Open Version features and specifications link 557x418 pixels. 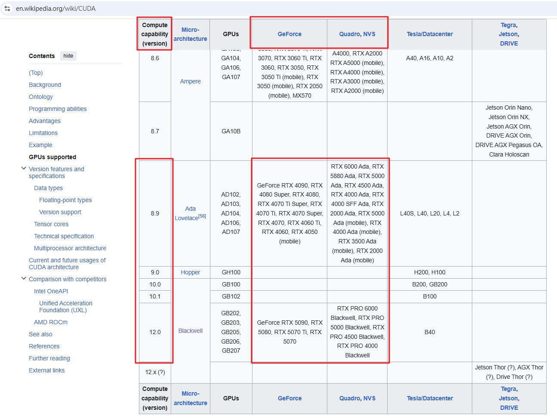point(56,172)
